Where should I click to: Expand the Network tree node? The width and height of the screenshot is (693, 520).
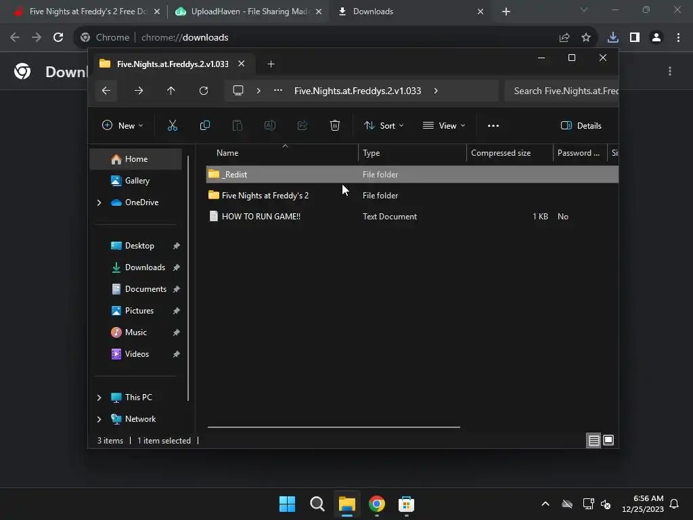click(x=99, y=419)
